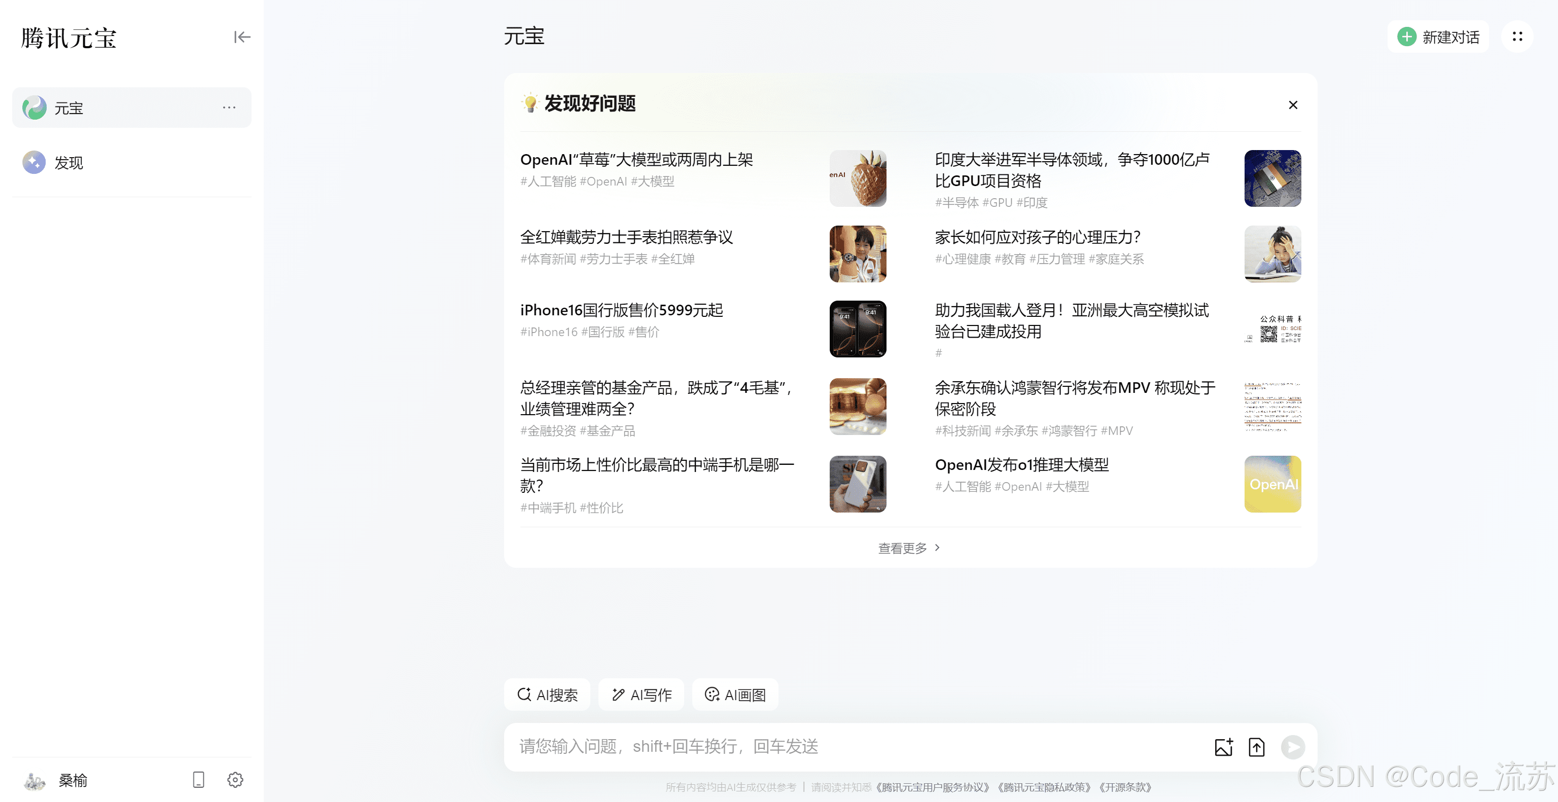Open 助力我国载人登月 topic
Screen dimensions: 1558x802
click(x=1072, y=320)
